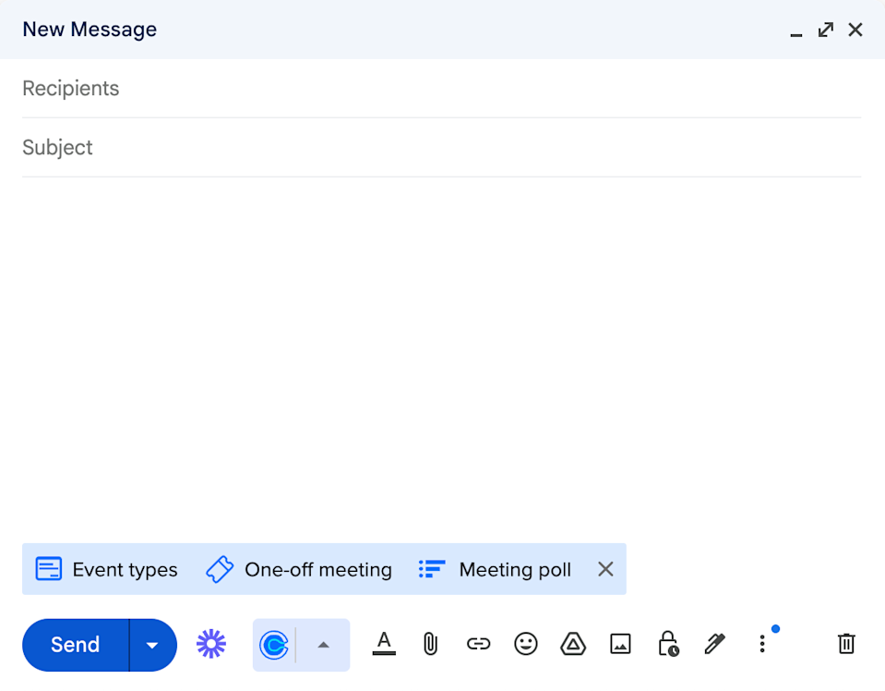The height and width of the screenshot is (691, 885).
Task: Expand Calendly options with the upward chevron
Action: point(324,644)
